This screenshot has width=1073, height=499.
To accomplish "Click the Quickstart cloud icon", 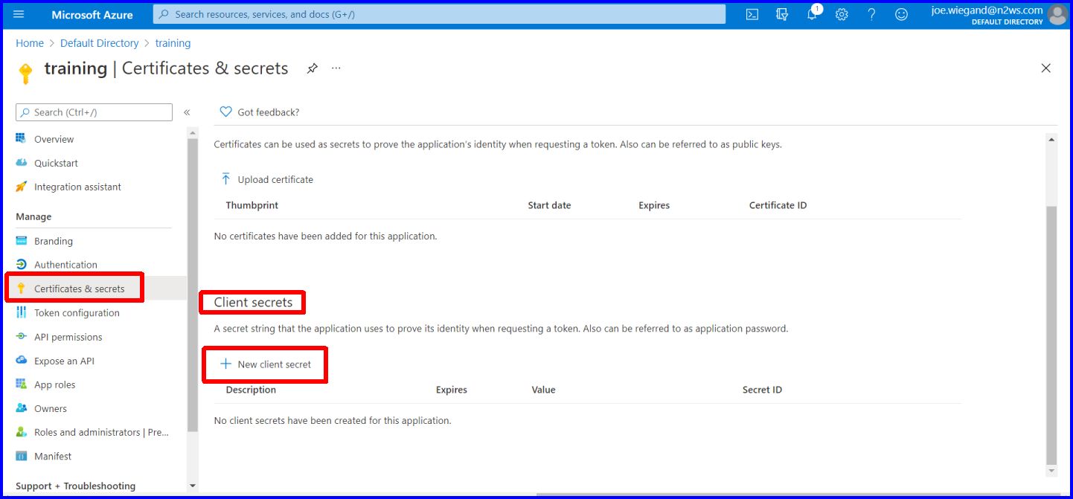I will [x=21, y=163].
